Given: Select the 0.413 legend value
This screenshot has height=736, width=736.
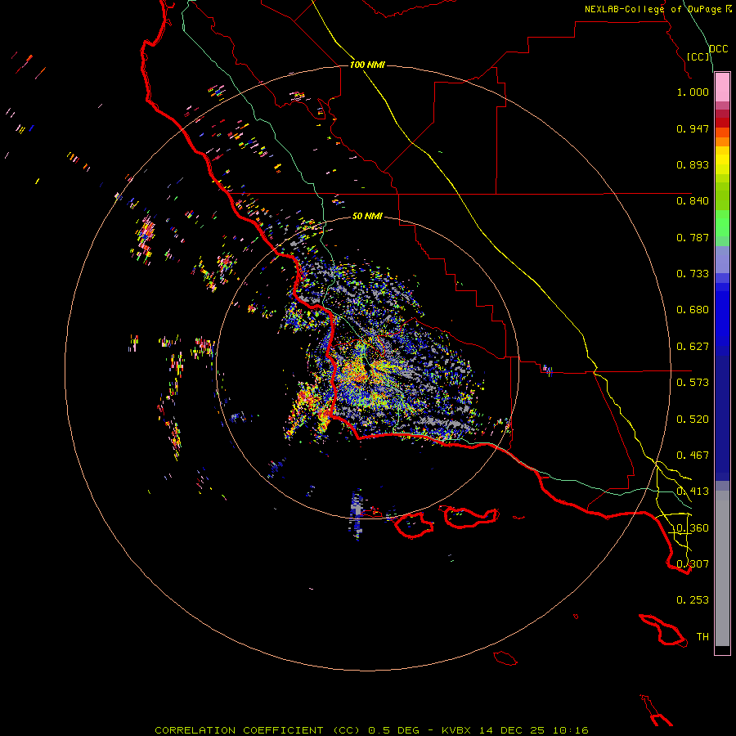Looking at the screenshot, I should pyautogui.click(x=693, y=491).
